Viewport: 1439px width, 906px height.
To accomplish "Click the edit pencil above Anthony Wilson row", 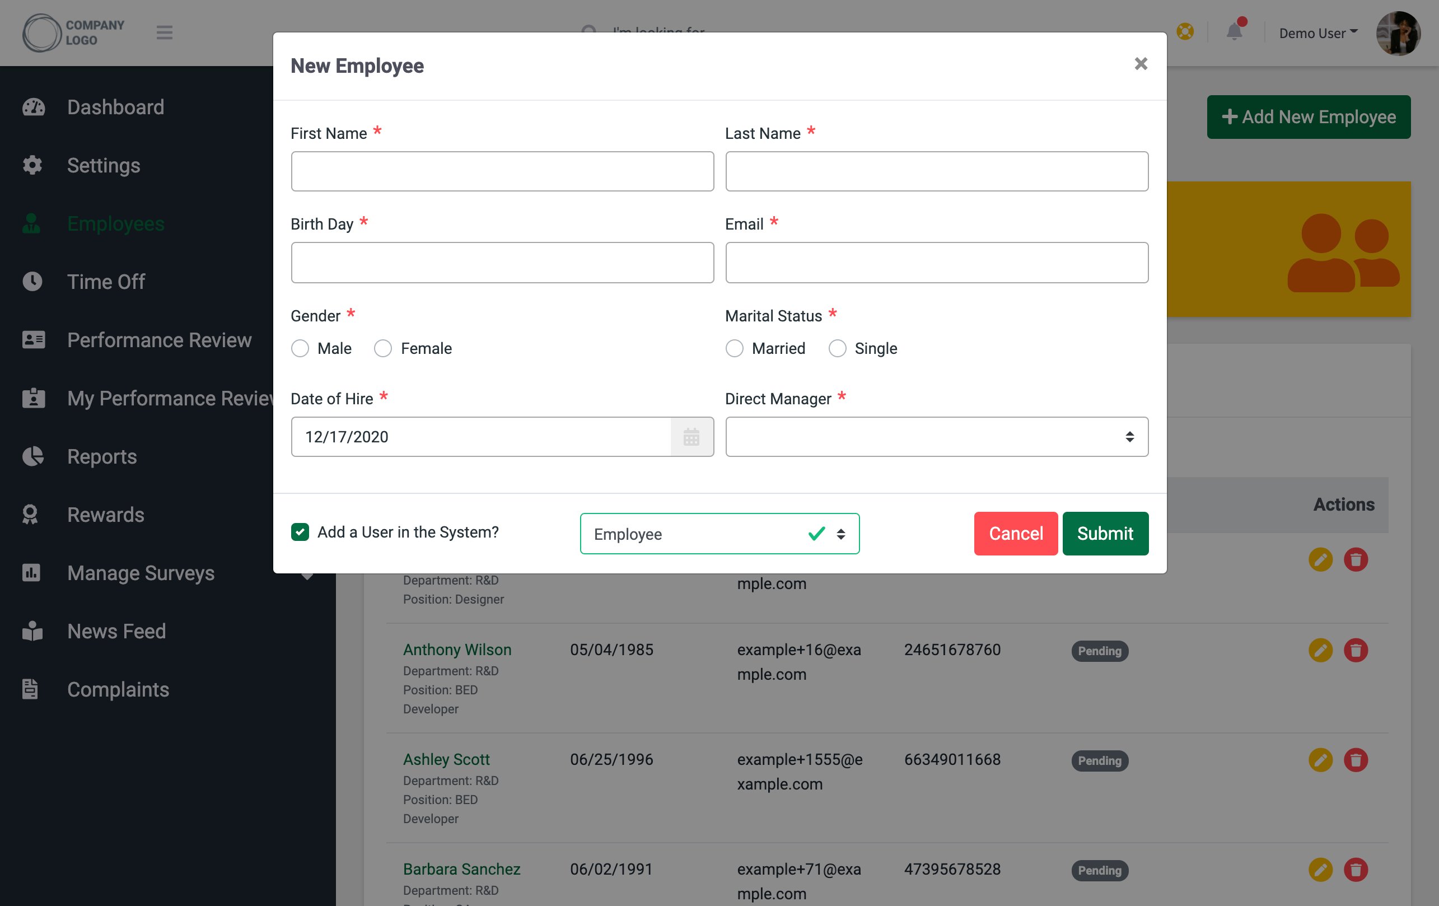I will click(1321, 560).
